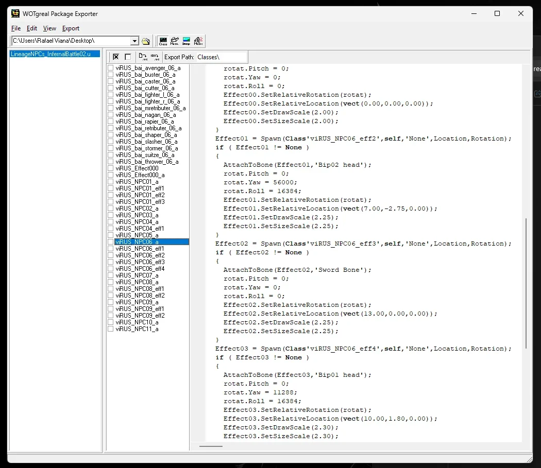
Task: Select viRUS_bai_caster_06_a in the list
Action: [146, 81]
